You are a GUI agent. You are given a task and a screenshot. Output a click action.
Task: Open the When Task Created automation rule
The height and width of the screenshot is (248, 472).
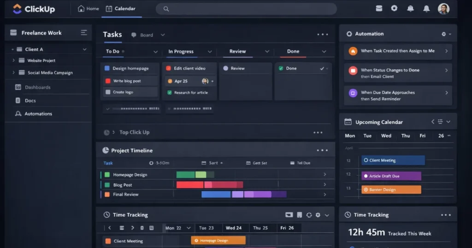397,51
